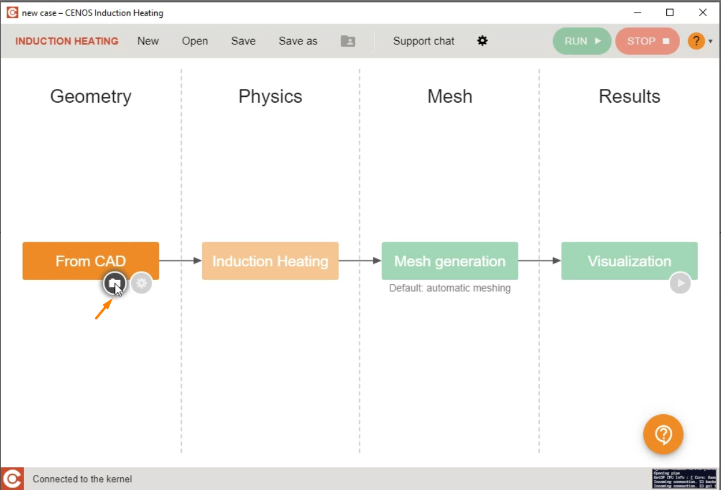The height and width of the screenshot is (490, 721).
Task: Select the Visualization block
Action: point(630,261)
